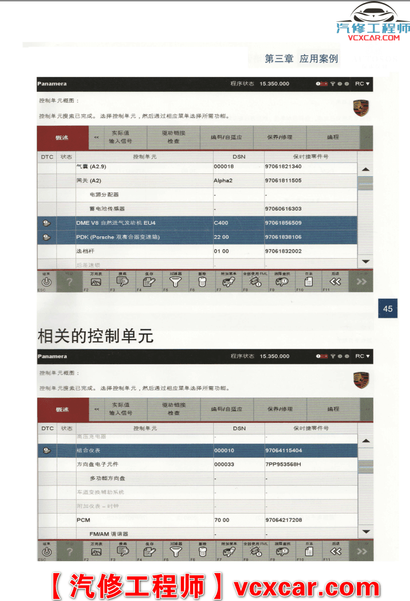Select the PDK (Porsche 双离合器变速箱) row
410x601 pixels.
click(x=197, y=237)
